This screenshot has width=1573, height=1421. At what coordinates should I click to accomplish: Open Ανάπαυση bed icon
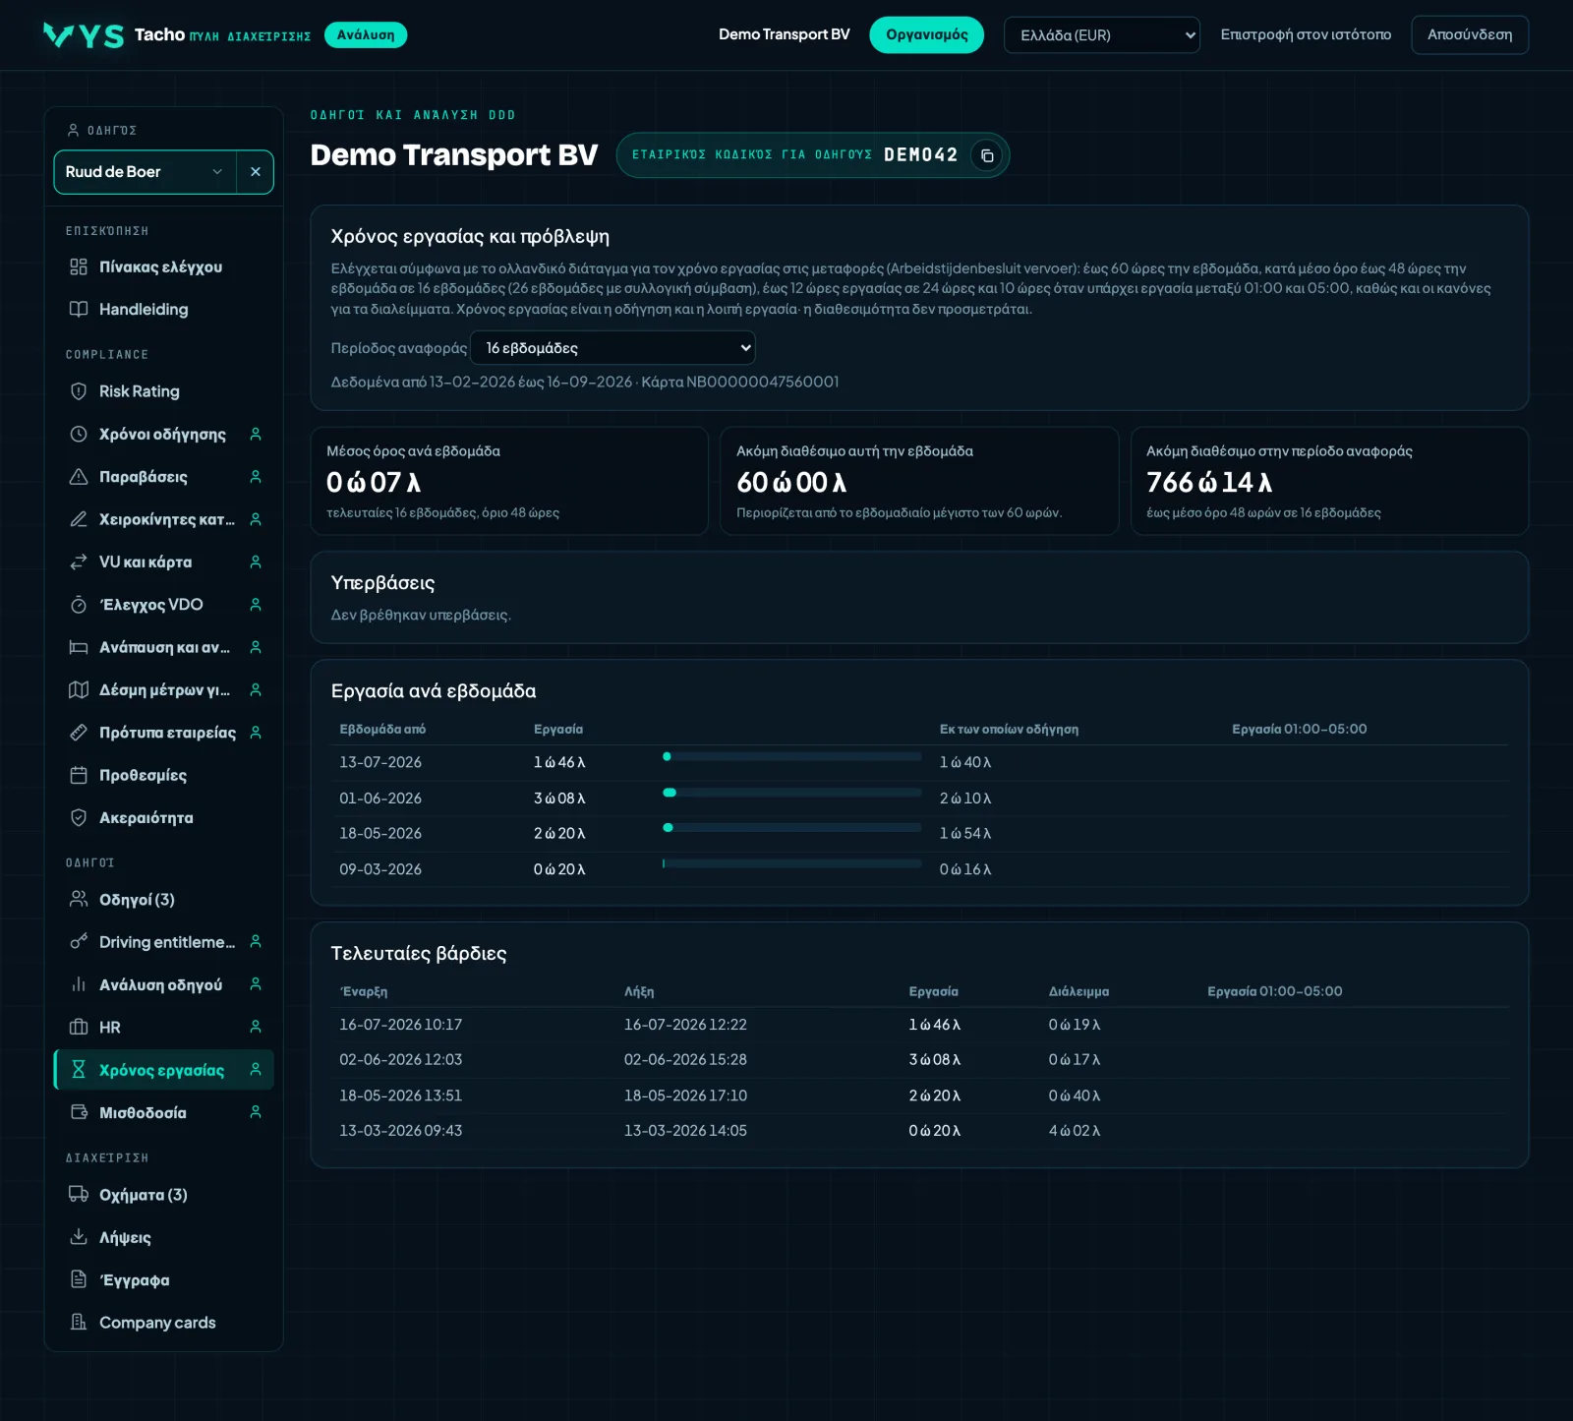tap(79, 647)
